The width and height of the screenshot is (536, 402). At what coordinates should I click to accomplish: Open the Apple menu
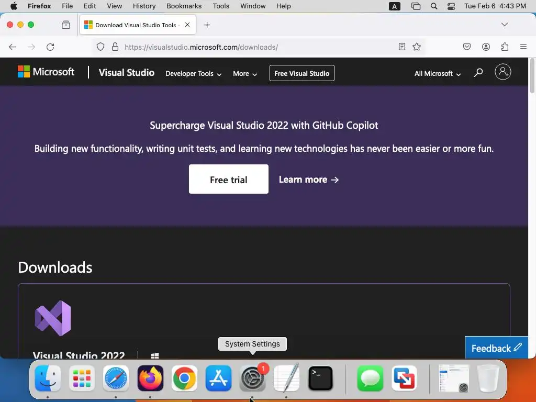pos(14,6)
